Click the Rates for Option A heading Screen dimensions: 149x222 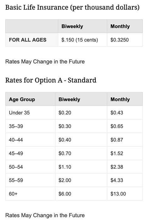[x=51, y=80]
